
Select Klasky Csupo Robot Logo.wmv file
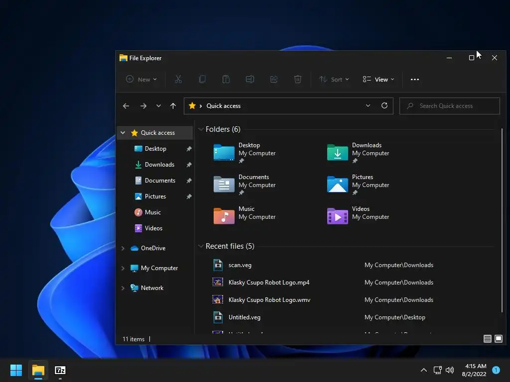point(269,300)
